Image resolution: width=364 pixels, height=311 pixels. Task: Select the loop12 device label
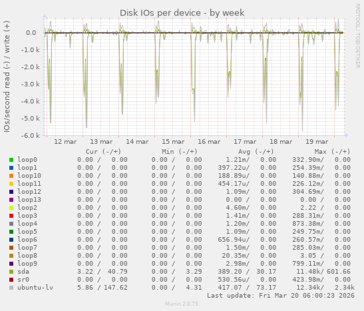point(29,192)
